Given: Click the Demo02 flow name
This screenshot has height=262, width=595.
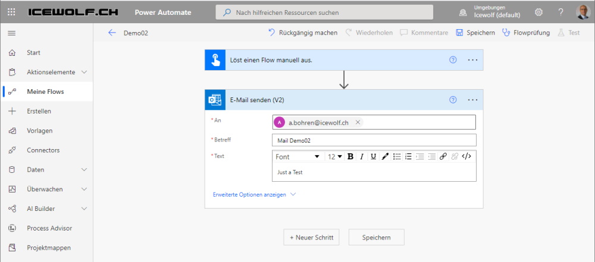Looking at the screenshot, I should (x=136, y=33).
